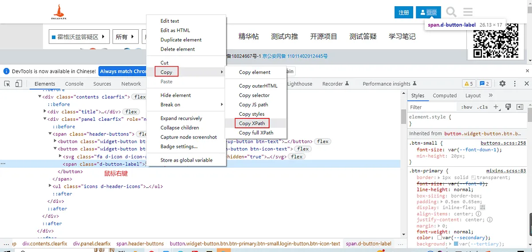Click the warnings count badge showing 5
The width and height of the screenshot is (532, 252).
pyautogui.click(x=469, y=83)
